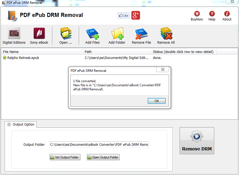Show the About information

click(226, 16)
